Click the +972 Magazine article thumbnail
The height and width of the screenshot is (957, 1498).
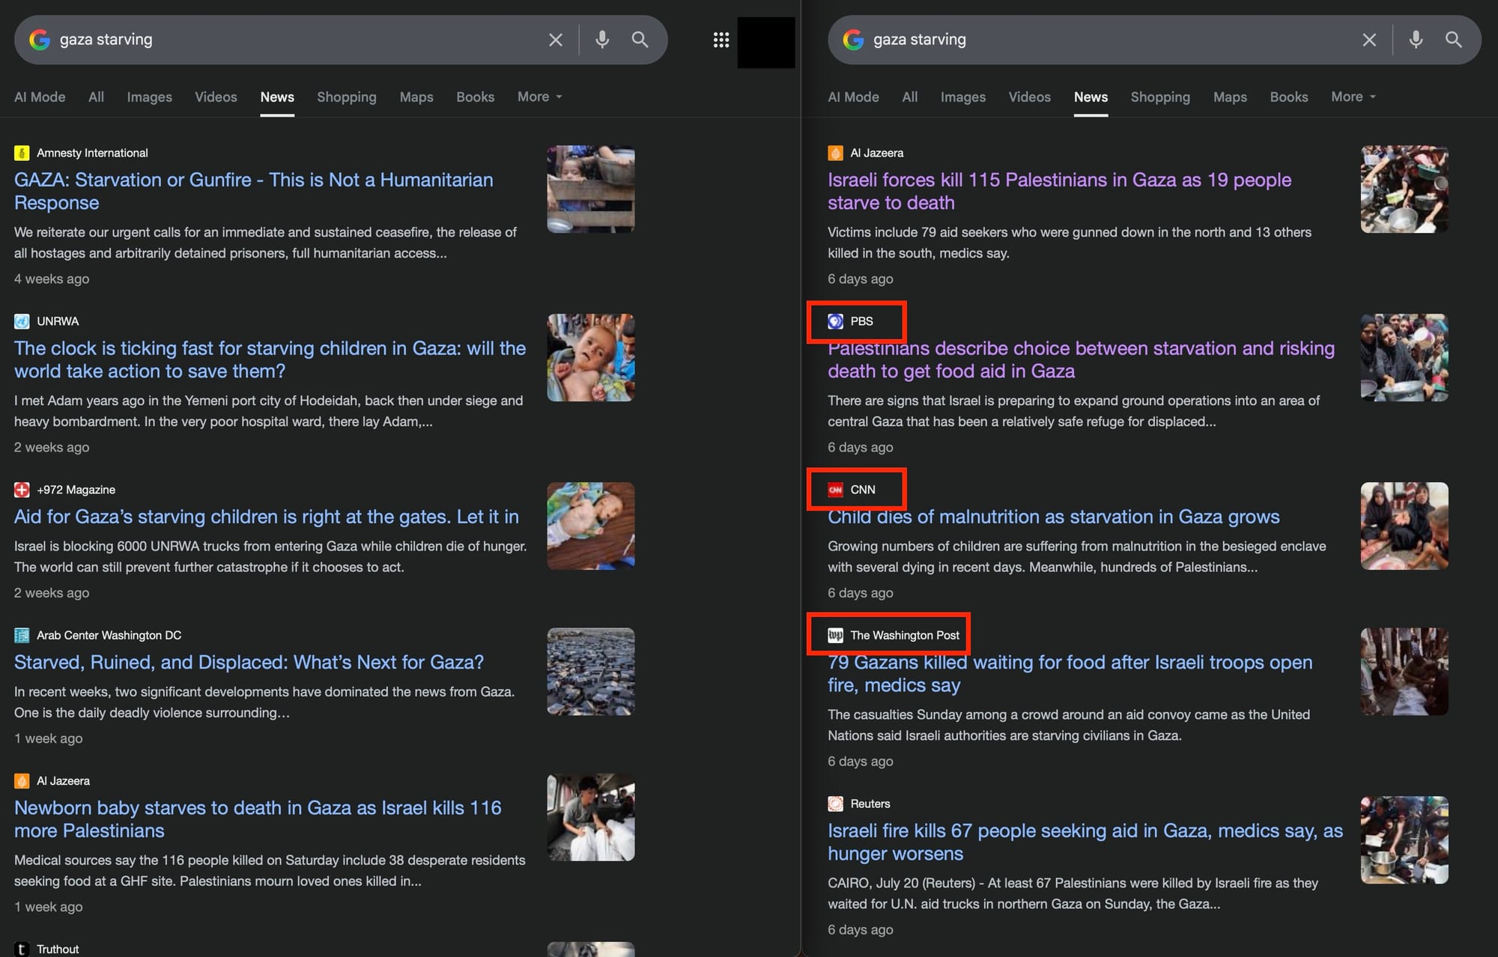590,526
